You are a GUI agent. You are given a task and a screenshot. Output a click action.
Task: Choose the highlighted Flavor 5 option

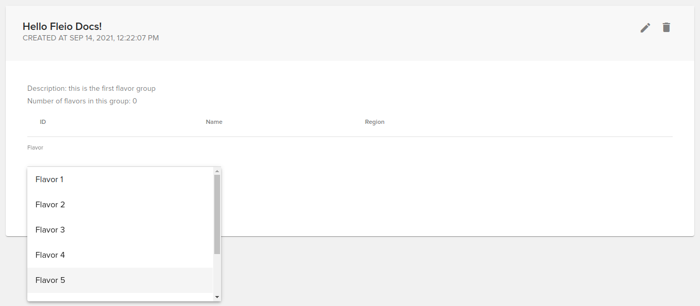[x=50, y=280]
